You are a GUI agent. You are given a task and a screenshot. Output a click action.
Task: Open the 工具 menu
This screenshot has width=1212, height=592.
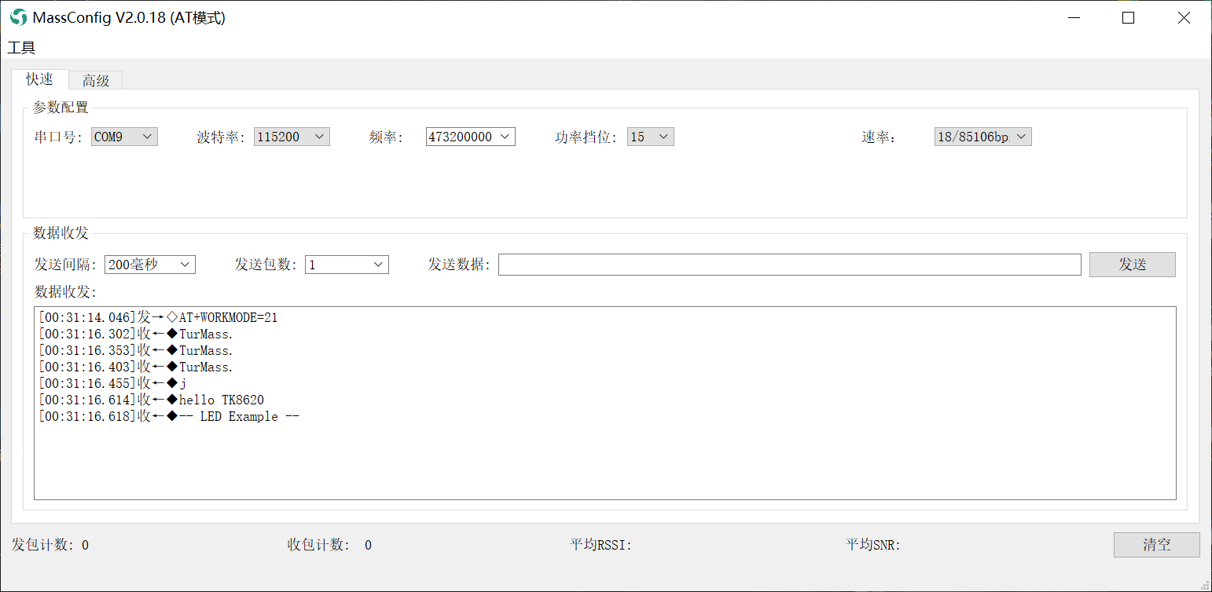[21, 48]
